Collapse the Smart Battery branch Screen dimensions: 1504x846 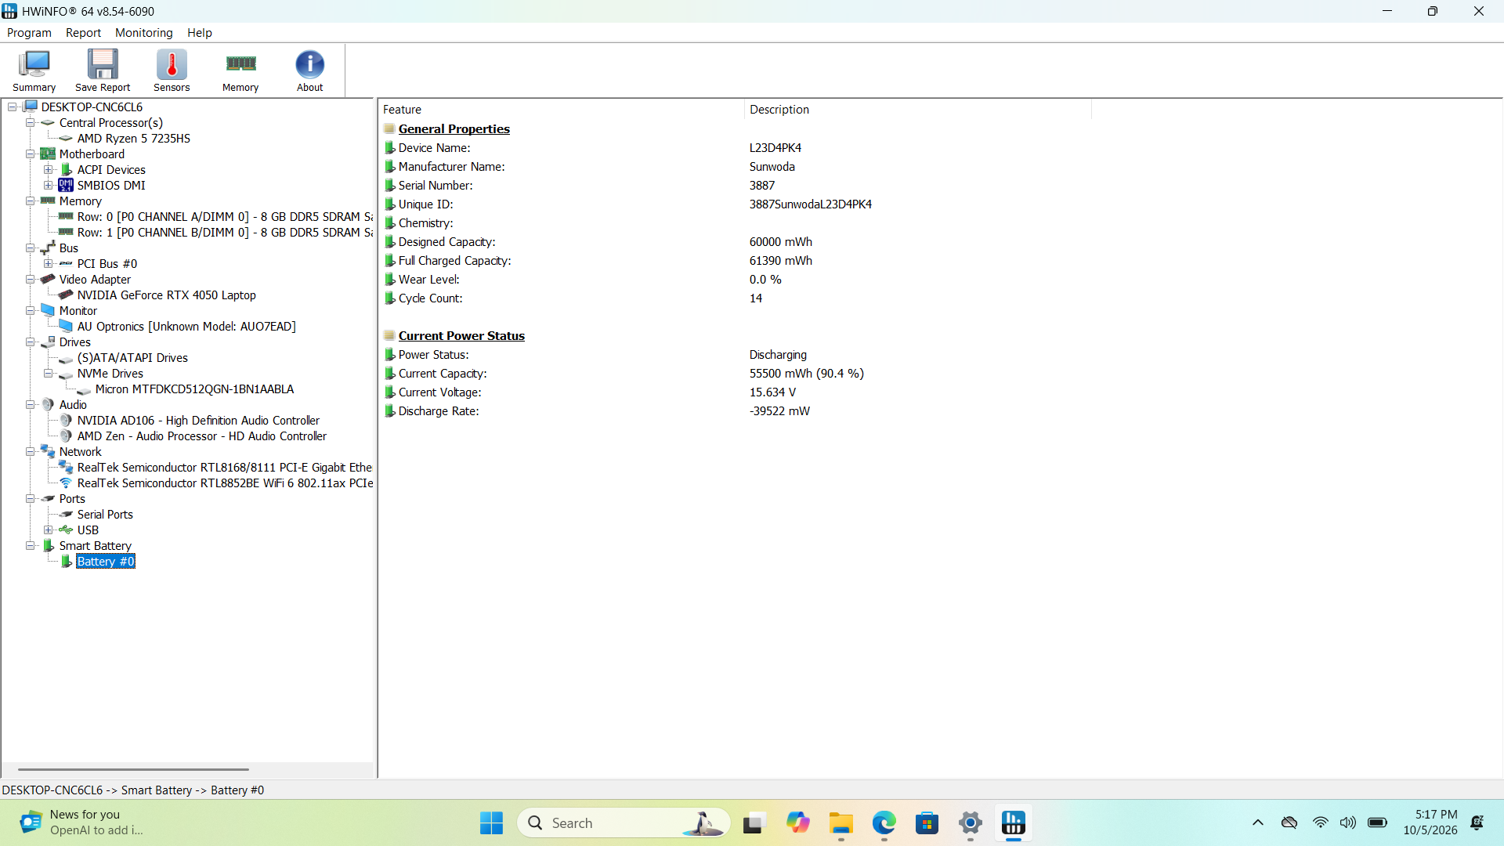point(30,546)
